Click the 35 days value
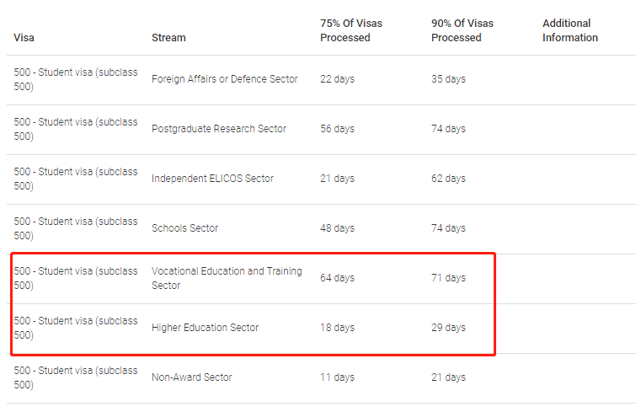636x412 pixels. click(449, 79)
